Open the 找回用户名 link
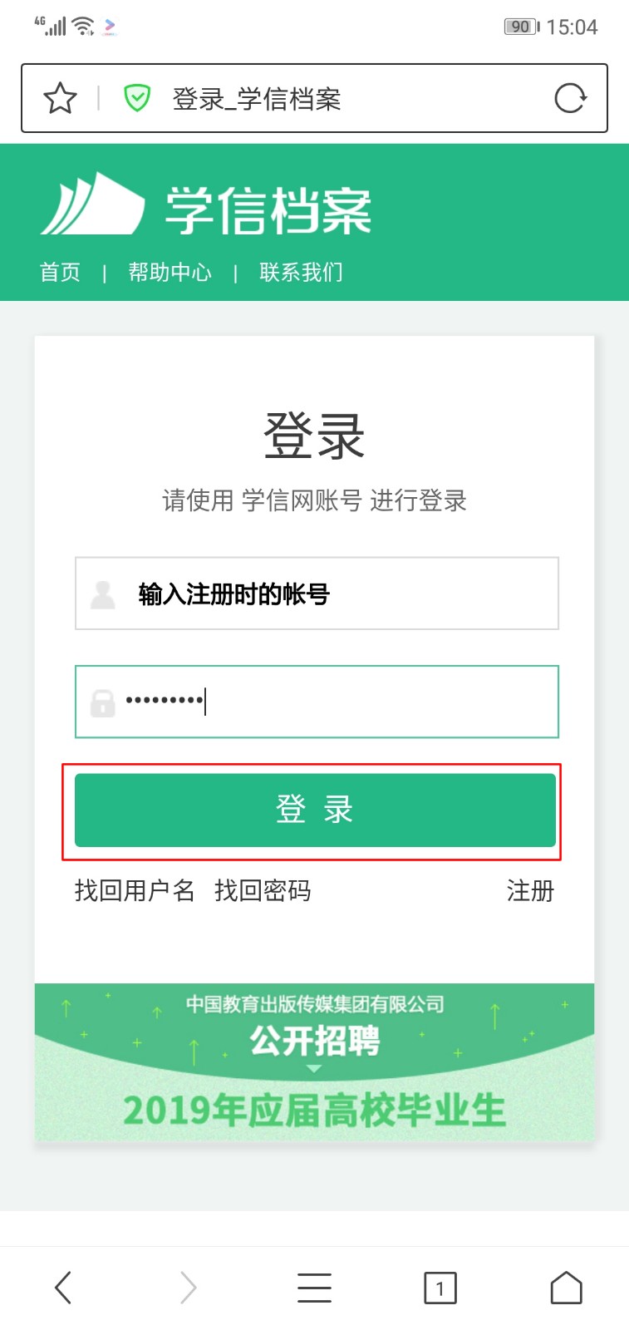This screenshot has height=1330, width=629. tap(135, 890)
